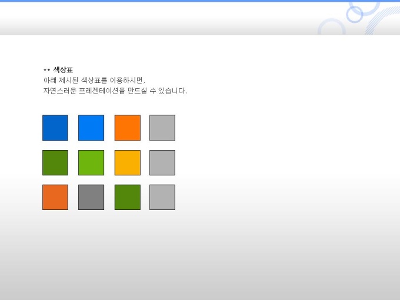Click the asterisks before the 색상표 heading
Image resolution: width=400 pixels, height=300 pixels.
click(46, 71)
